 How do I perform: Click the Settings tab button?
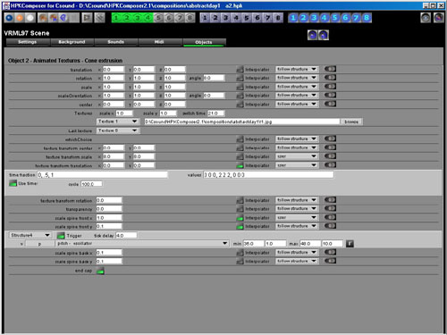(28, 42)
